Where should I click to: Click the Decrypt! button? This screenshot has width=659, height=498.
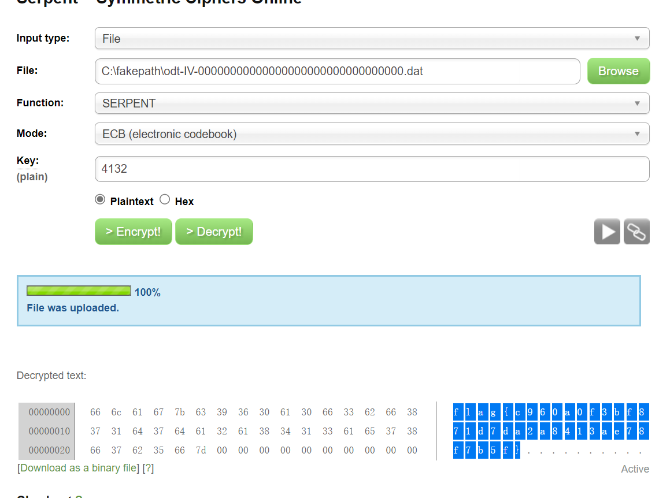(214, 231)
